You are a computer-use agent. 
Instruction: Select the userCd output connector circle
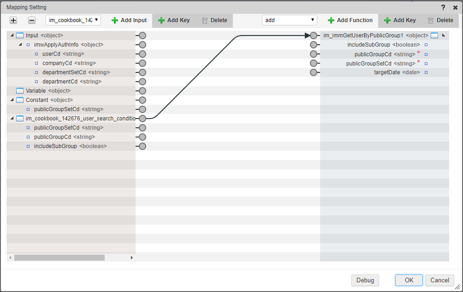(142, 54)
